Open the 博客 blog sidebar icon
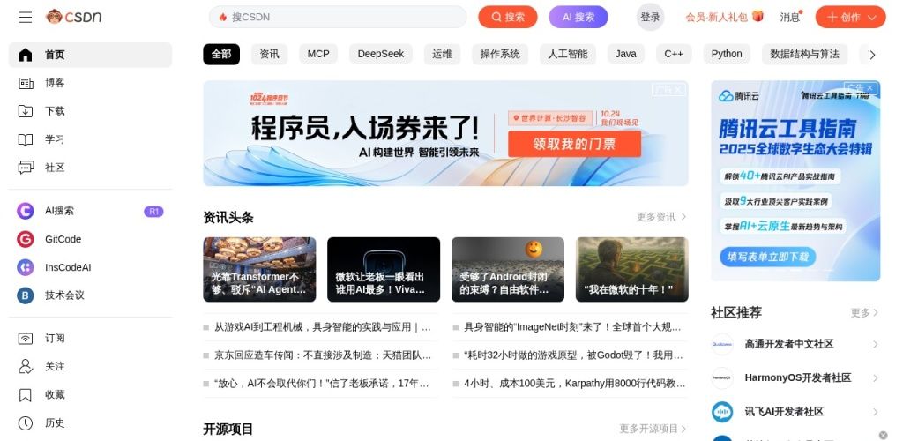Screen dimensions: 903x441 (26, 83)
